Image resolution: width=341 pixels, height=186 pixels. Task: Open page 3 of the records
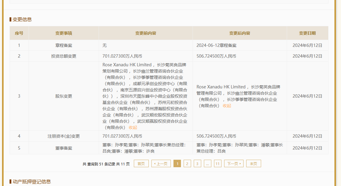click(197, 164)
